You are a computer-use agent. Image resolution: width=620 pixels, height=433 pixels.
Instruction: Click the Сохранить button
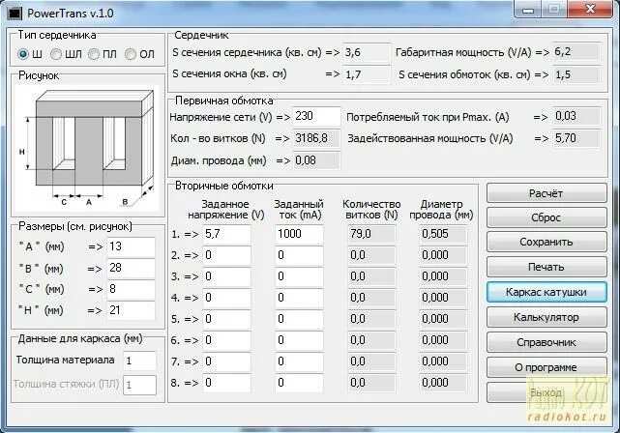click(546, 243)
